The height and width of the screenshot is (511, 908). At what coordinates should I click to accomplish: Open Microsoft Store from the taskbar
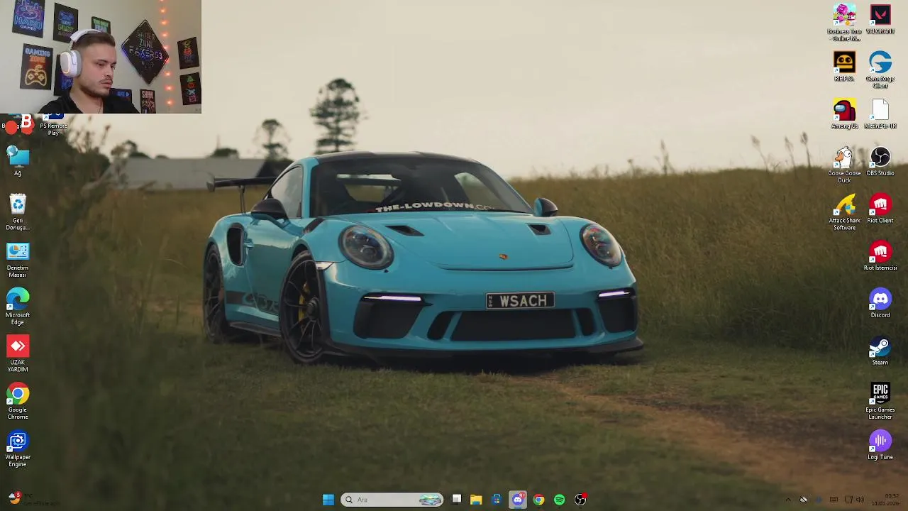tap(497, 500)
